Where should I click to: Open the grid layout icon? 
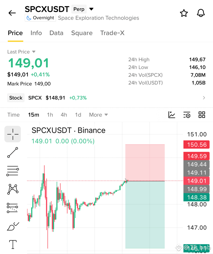tap(202, 115)
